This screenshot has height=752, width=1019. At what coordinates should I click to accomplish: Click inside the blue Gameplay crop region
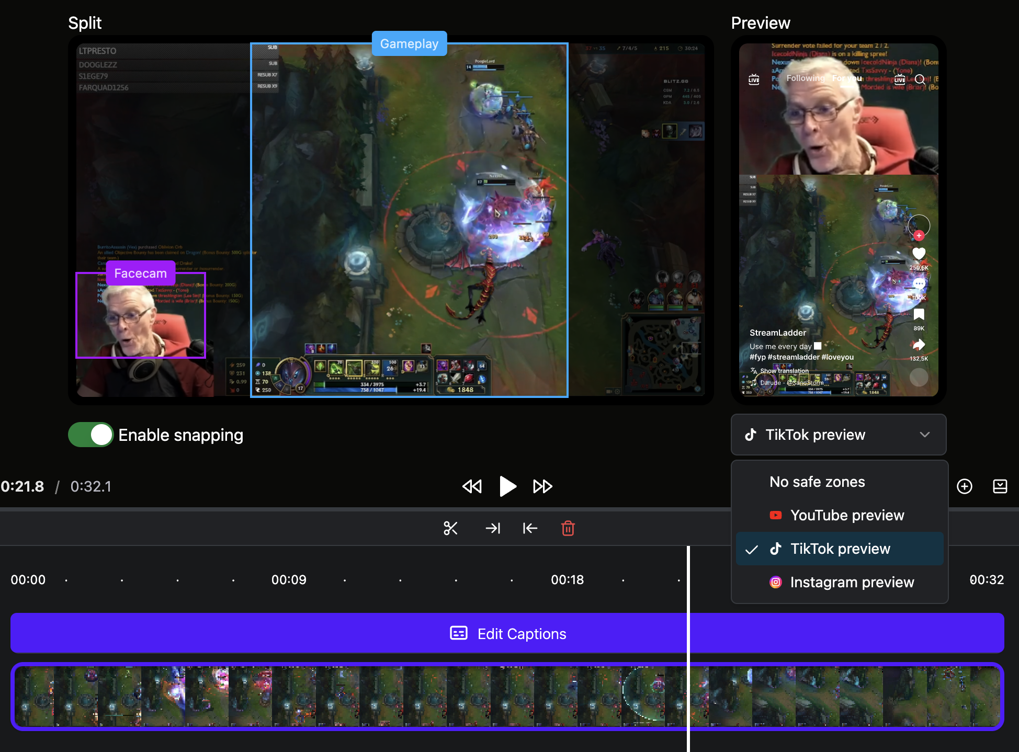pyautogui.click(x=409, y=220)
